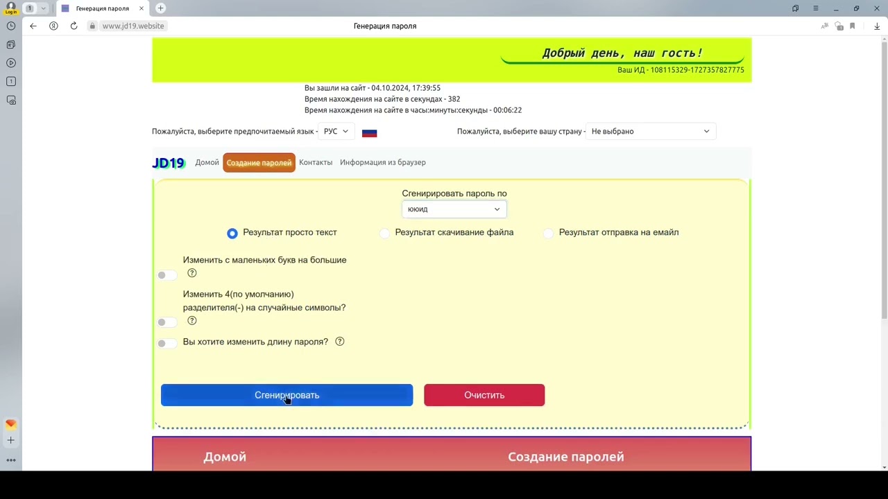Focus the www.jd19.website address field

(133, 26)
